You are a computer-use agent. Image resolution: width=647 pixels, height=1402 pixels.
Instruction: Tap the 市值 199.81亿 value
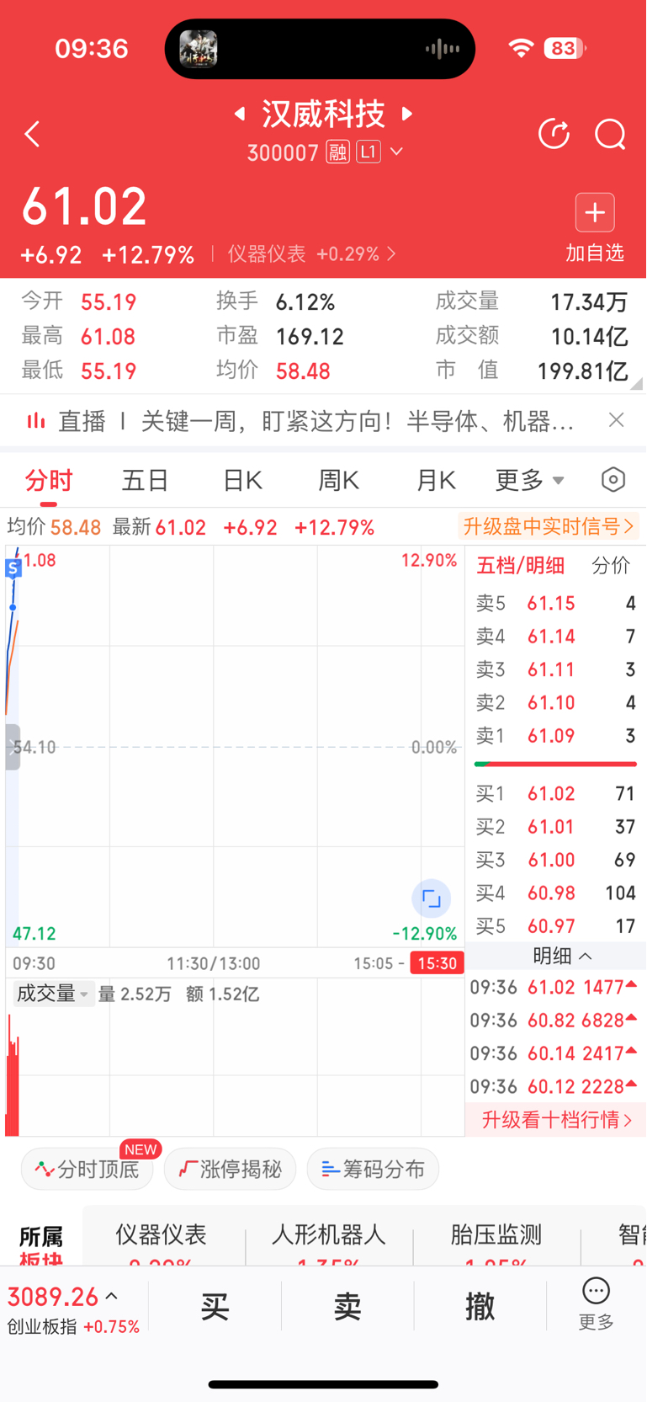(583, 371)
